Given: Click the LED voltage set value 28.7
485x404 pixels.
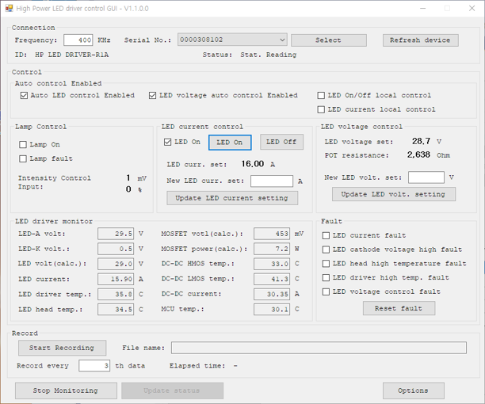Looking at the screenshot, I should [421, 141].
